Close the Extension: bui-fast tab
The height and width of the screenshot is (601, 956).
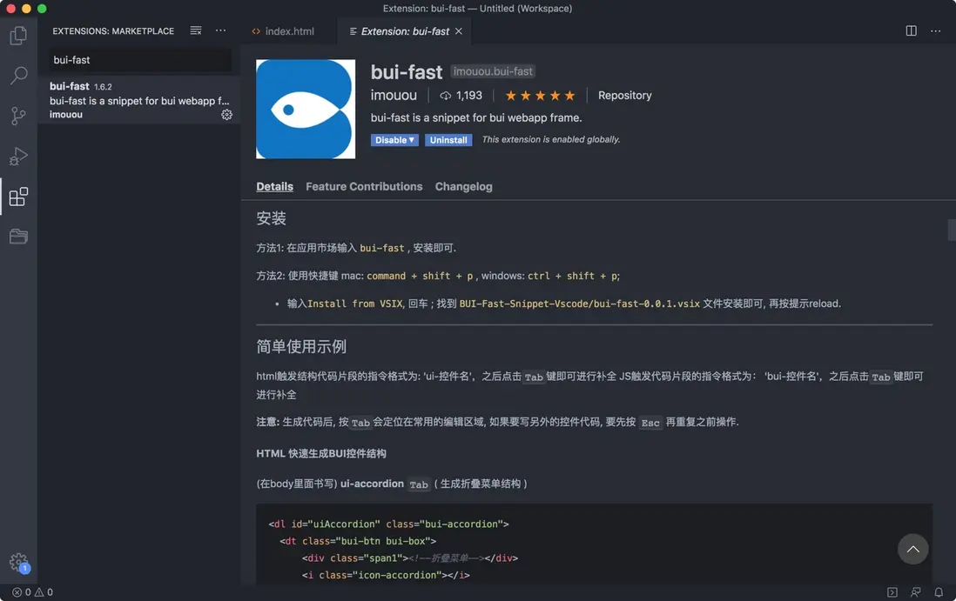pyautogui.click(x=459, y=31)
